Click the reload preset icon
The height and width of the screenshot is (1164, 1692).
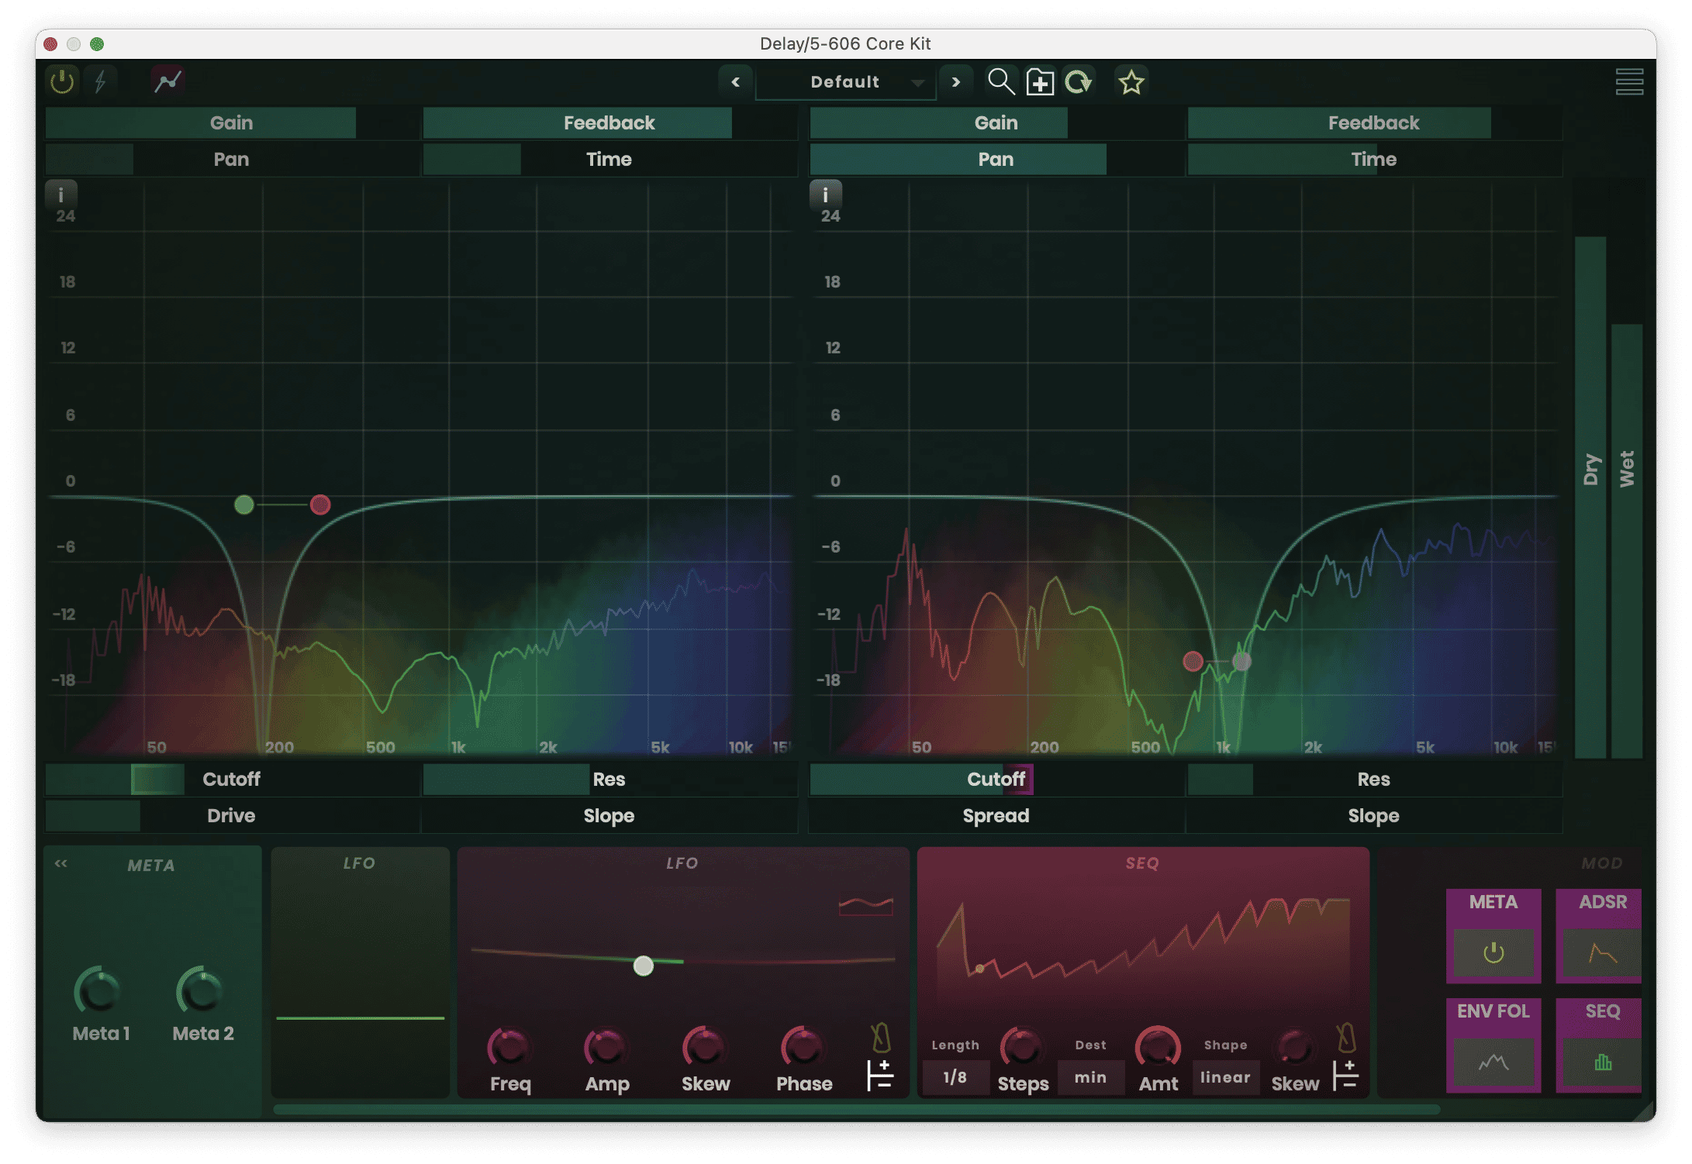[x=1079, y=81]
